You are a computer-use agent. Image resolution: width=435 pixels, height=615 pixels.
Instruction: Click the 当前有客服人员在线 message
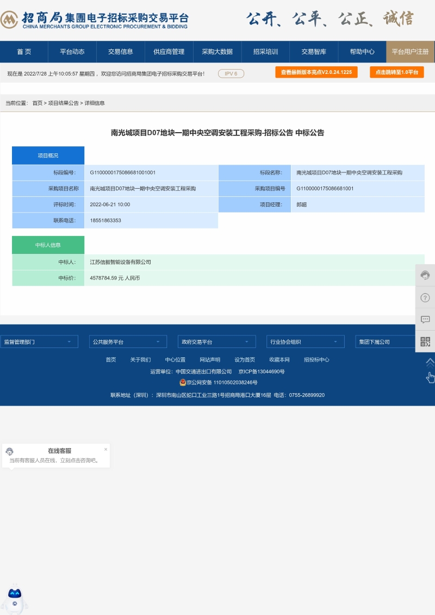coord(54,461)
